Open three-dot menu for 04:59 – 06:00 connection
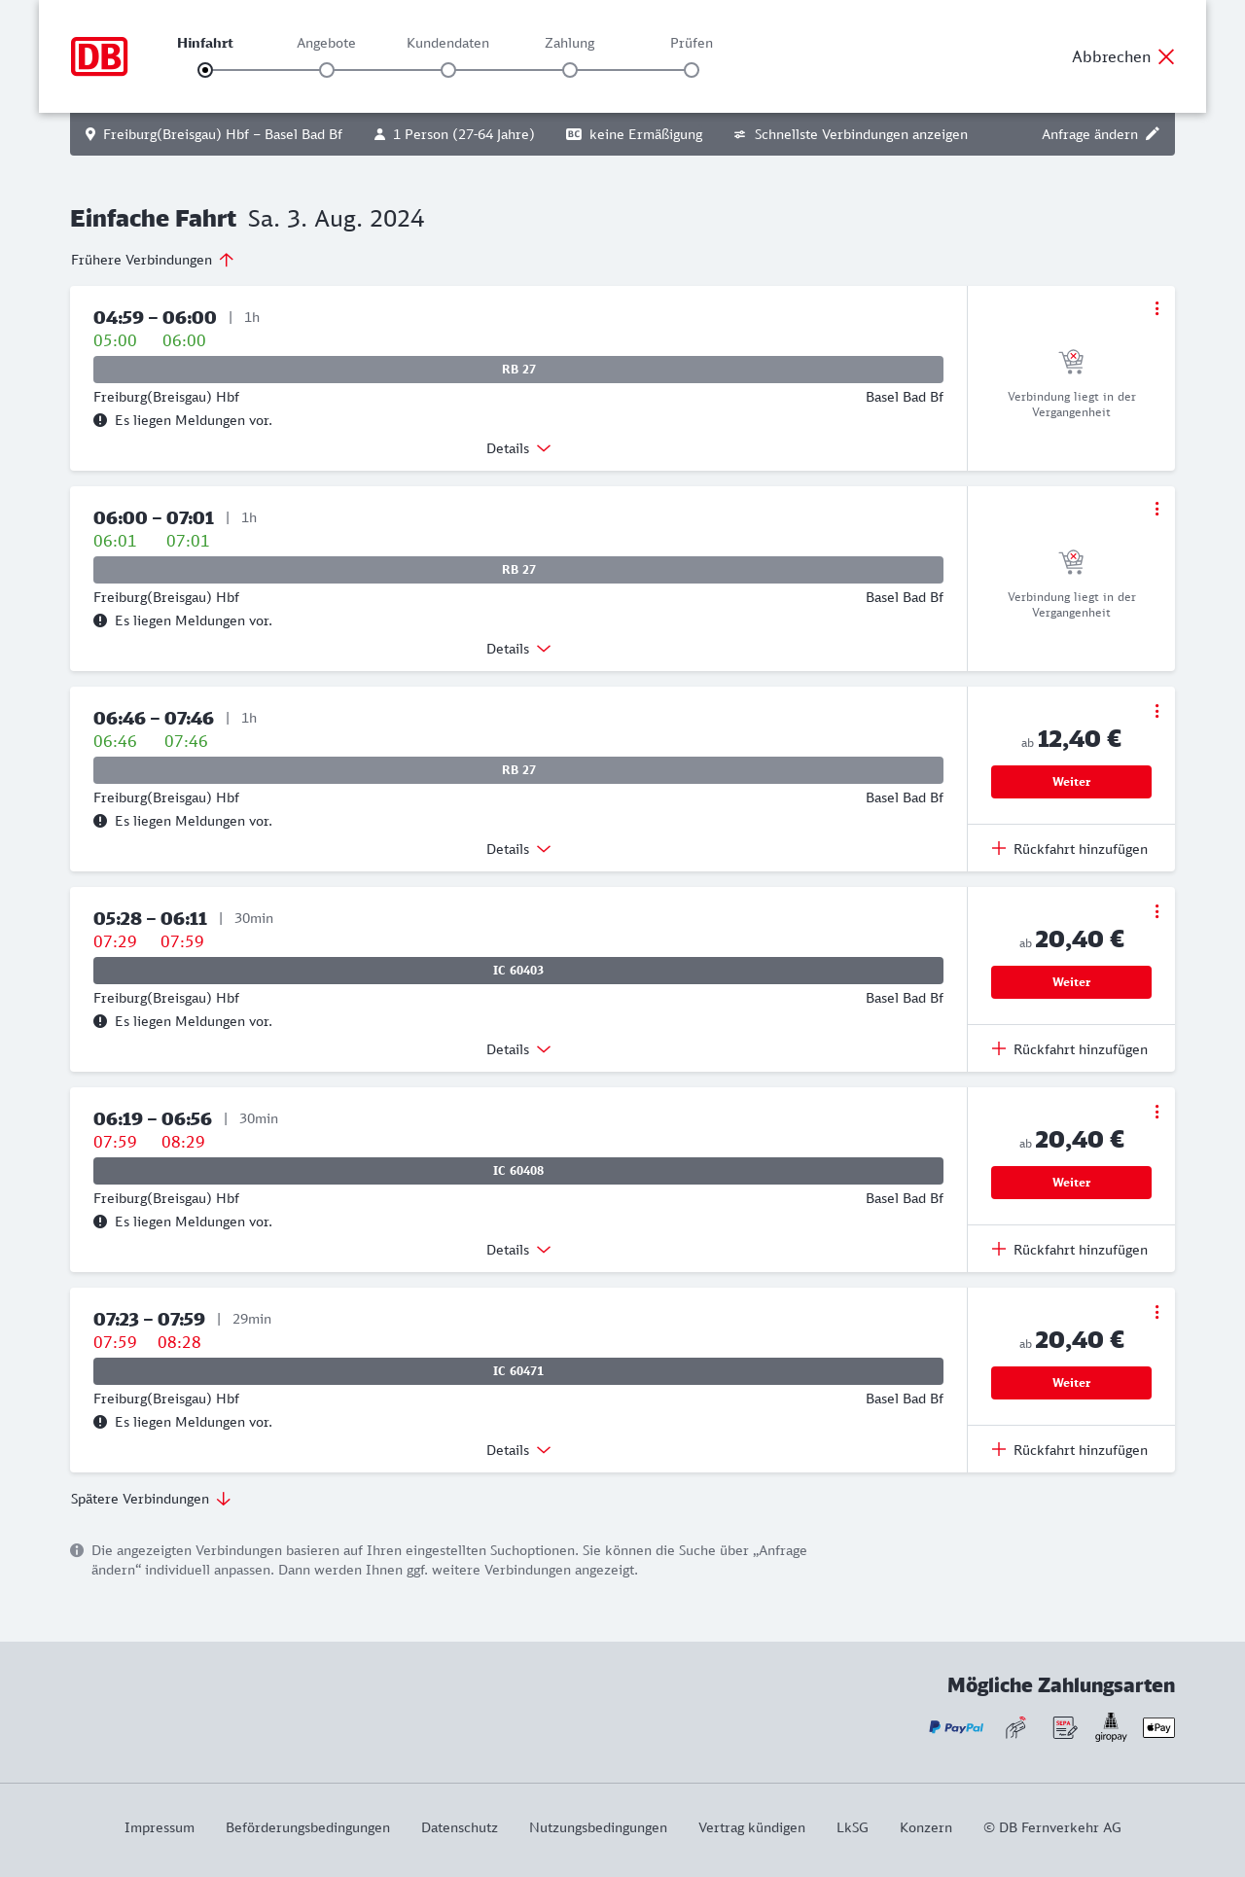The image size is (1245, 1877). 1156,308
